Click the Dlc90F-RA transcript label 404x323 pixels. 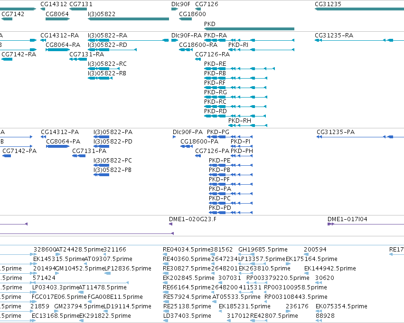click(x=187, y=35)
